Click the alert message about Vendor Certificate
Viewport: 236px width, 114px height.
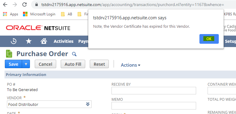tap(141, 27)
